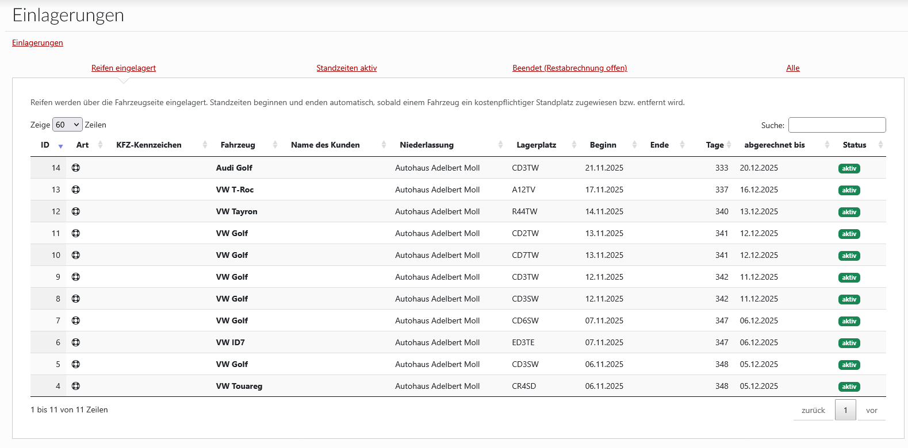Click the VW Tayron vehicle name
The width and height of the screenshot is (908, 448).
(x=237, y=211)
